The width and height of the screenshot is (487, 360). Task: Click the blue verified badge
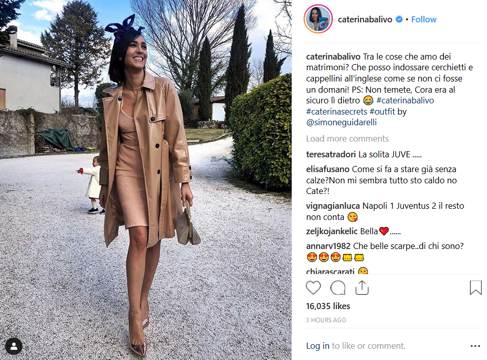coord(399,19)
